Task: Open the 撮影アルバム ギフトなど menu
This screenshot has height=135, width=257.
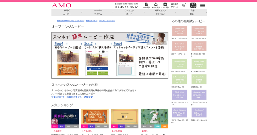Action: (160, 12)
